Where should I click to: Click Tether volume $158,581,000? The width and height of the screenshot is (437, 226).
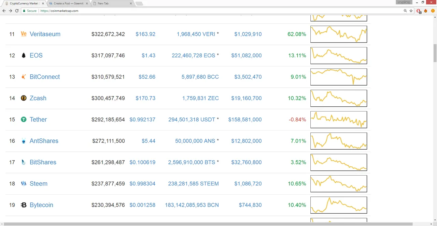pyautogui.click(x=245, y=120)
